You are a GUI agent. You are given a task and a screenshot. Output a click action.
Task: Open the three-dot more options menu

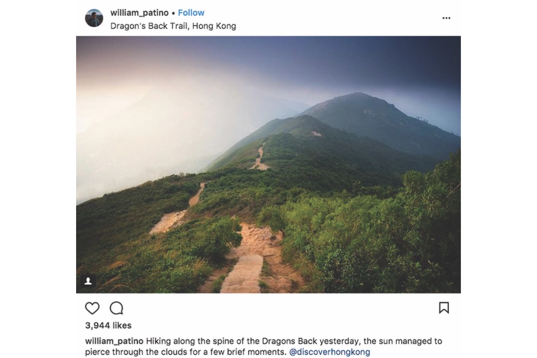tap(446, 18)
